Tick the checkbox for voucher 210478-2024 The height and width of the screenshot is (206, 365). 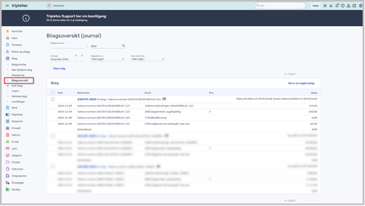[x=53, y=99]
